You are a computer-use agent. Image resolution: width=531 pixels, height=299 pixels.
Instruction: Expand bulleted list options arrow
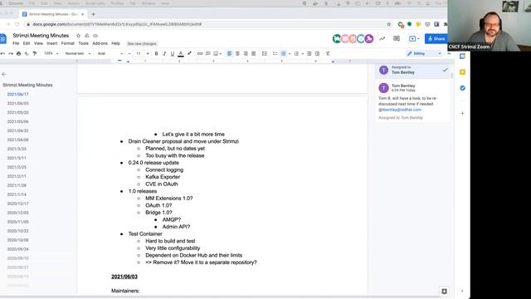[x=290, y=53]
